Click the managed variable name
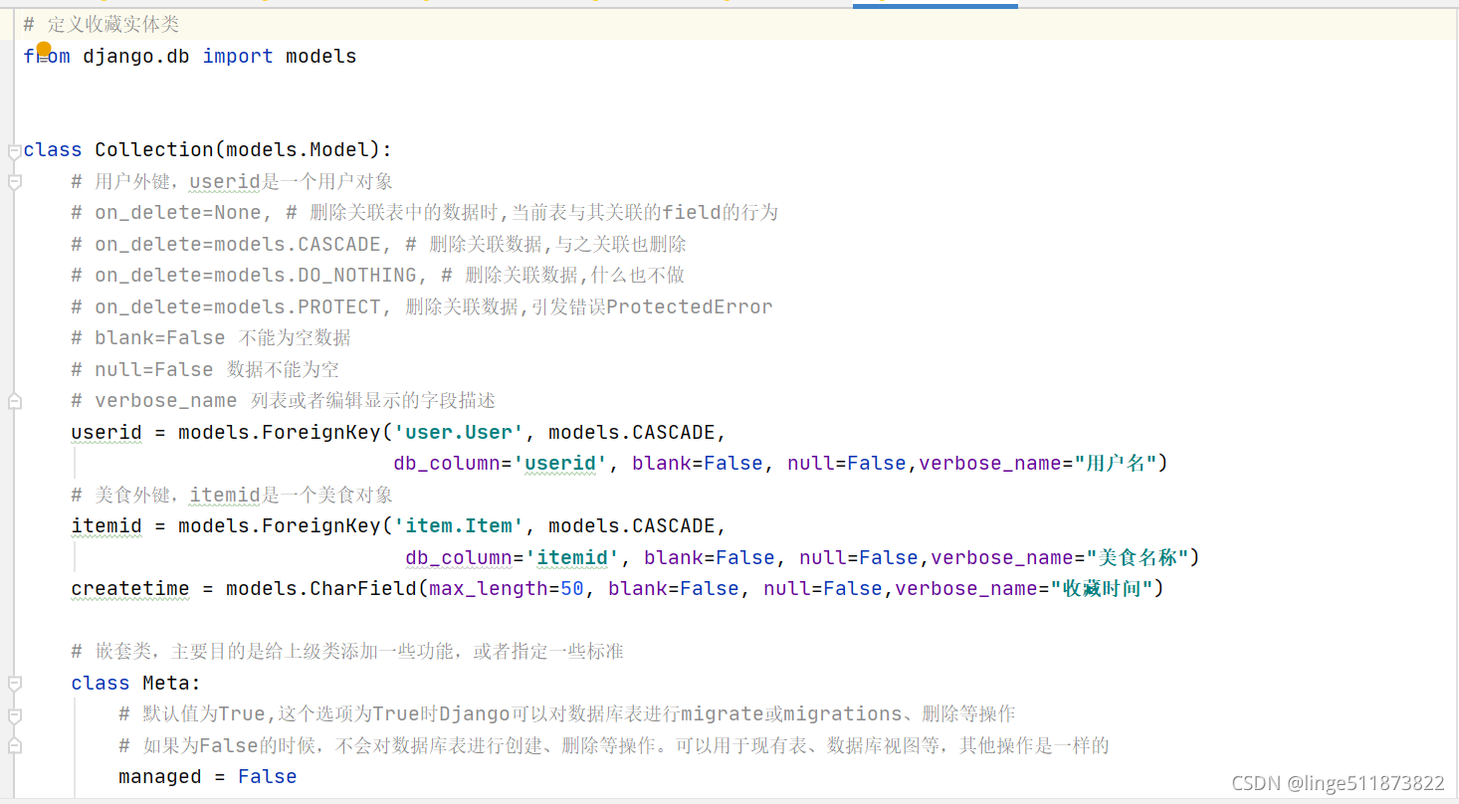 pos(160,777)
